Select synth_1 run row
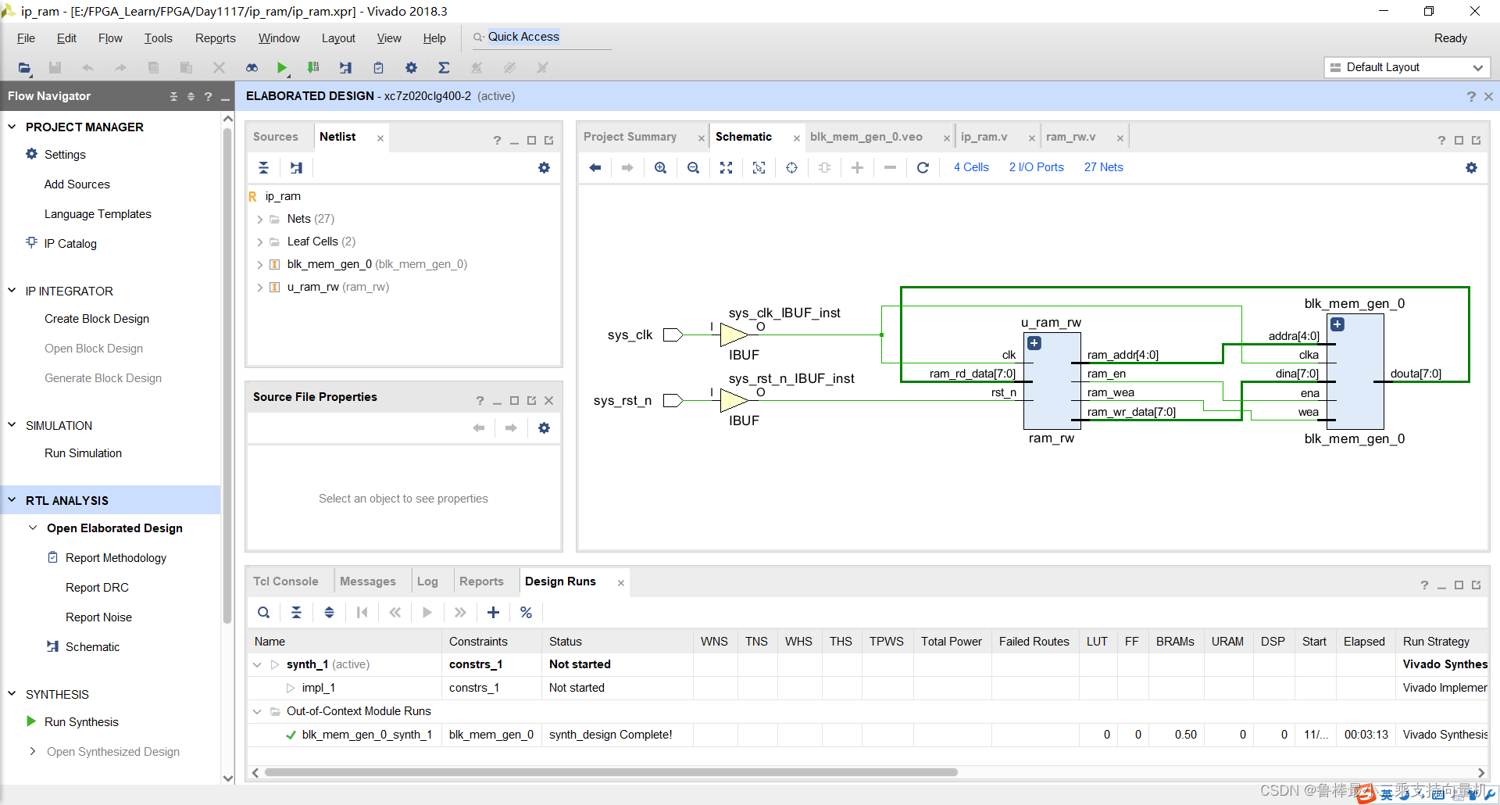 867,664
